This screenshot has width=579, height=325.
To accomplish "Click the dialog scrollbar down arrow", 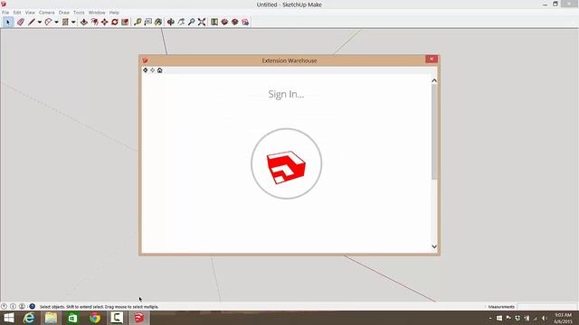I will pos(434,246).
